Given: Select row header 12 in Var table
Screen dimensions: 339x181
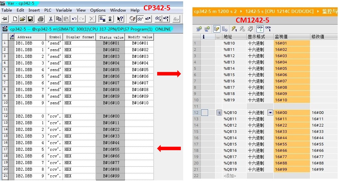Looking at the screenshot, I should [5, 116].
